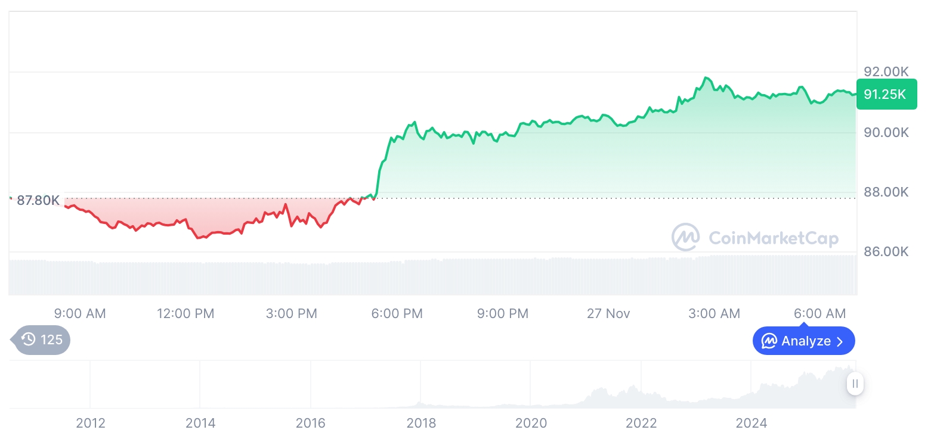Screen dimensions: 934x436
Task: Click the 2024 label on the history timeline
Action: pos(751,423)
